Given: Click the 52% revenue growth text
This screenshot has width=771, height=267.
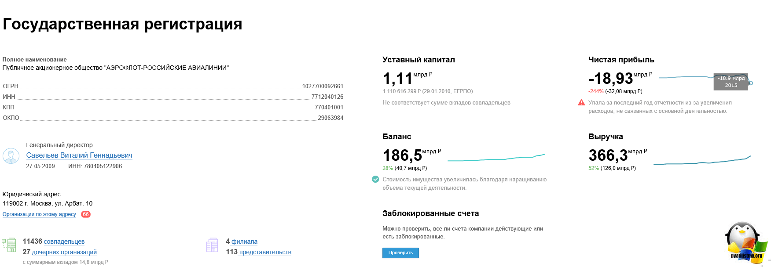Looking at the screenshot, I should pyautogui.click(x=594, y=168).
